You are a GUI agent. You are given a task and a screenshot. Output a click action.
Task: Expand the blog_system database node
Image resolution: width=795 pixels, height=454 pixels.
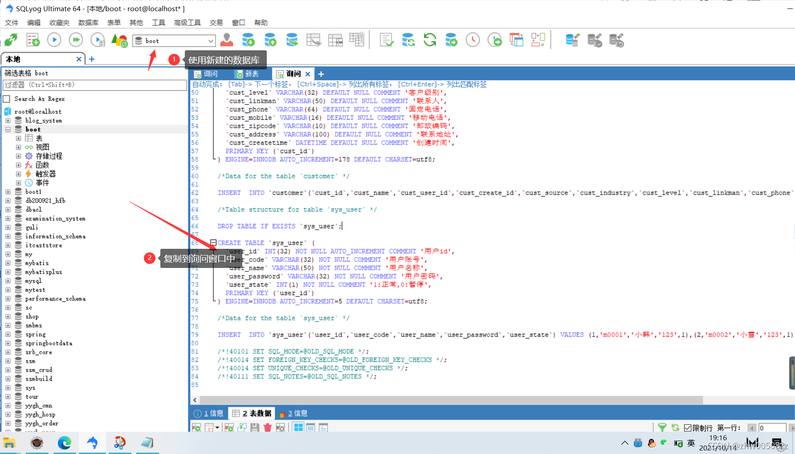(8, 121)
